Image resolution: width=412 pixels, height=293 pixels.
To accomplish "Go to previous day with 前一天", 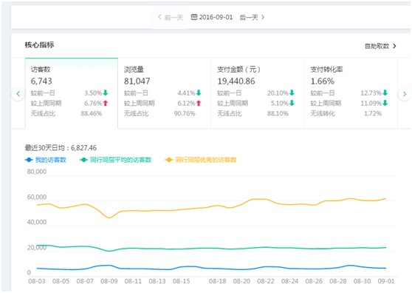I will [x=171, y=17].
